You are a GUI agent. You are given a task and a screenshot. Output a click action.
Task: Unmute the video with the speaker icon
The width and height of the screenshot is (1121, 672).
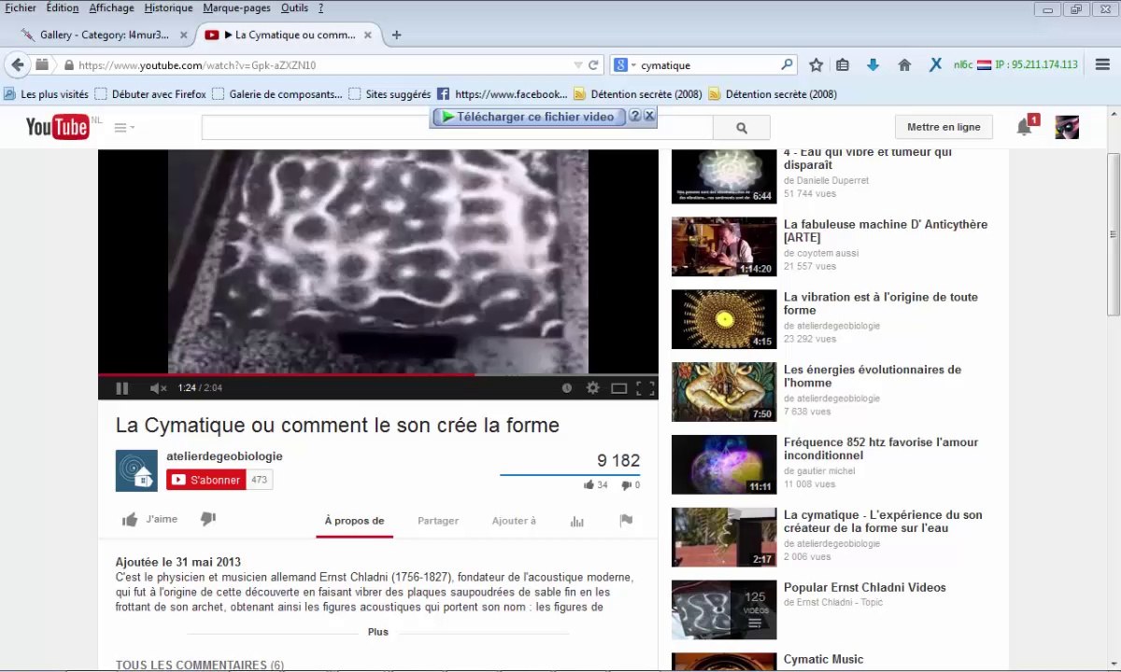click(158, 388)
